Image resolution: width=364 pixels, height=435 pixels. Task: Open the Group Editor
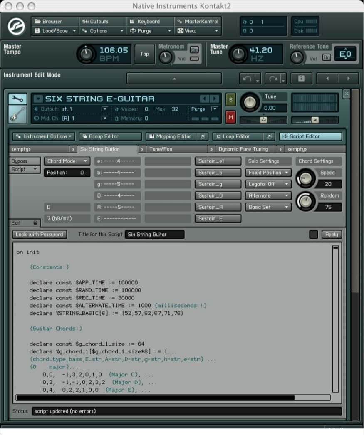coord(110,136)
